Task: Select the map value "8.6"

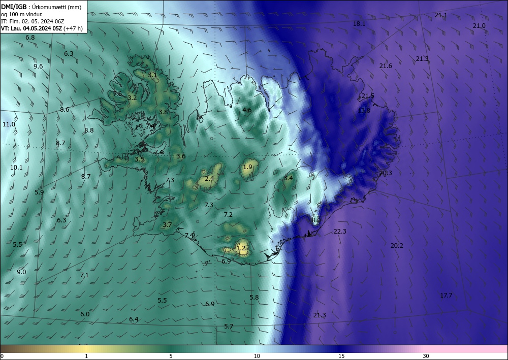Action: 65,110
